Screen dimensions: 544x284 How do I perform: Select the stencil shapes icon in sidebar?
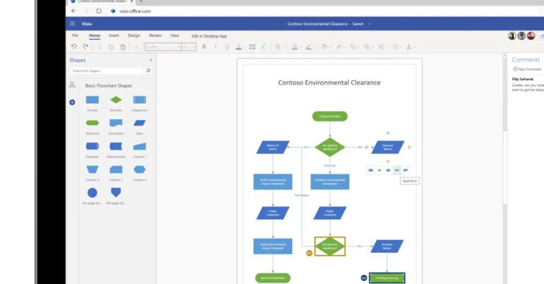[72, 85]
